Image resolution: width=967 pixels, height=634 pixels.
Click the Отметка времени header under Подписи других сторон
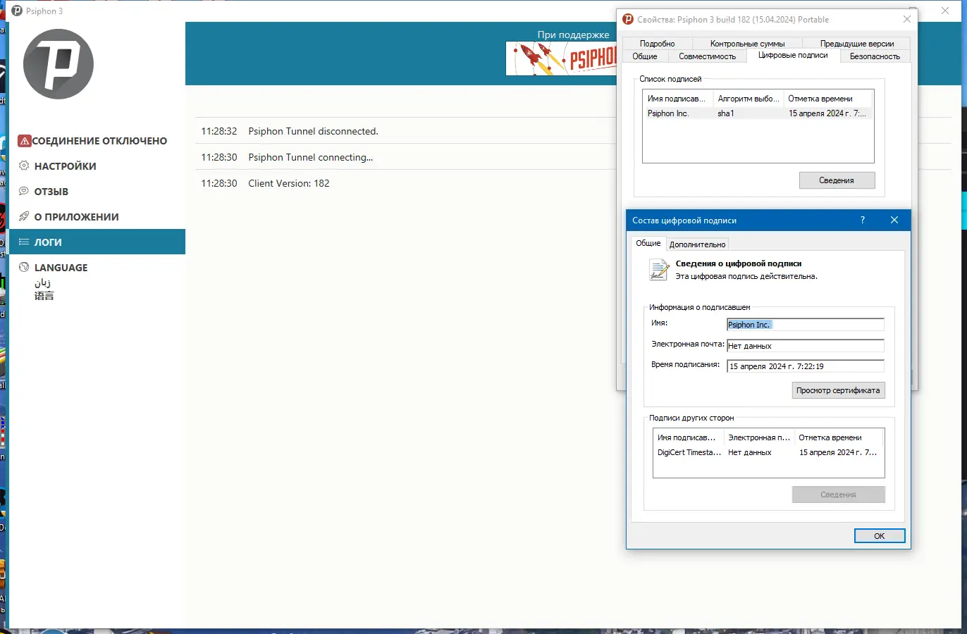click(x=839, y=437)
